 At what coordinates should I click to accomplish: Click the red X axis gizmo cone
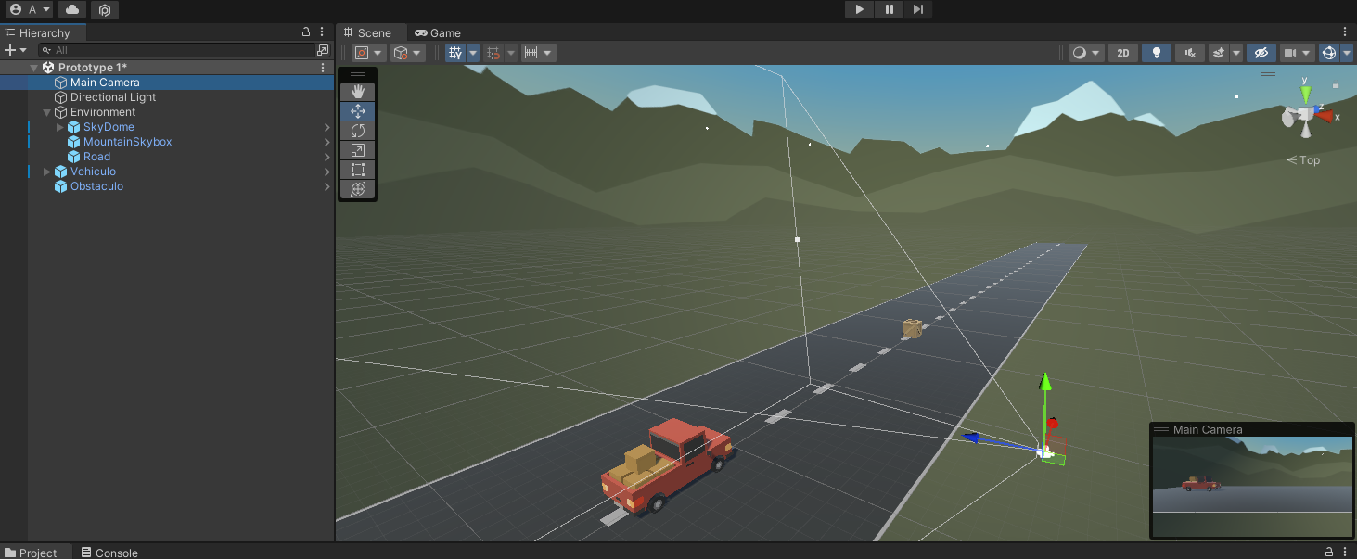pyautogui.click(x=1325, y=116)
